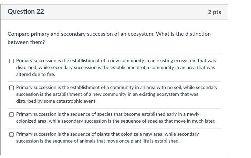Click the prompt sentence "Compare primary and secondary succession"
Screen dimensions: 251x158
point(81,34)
